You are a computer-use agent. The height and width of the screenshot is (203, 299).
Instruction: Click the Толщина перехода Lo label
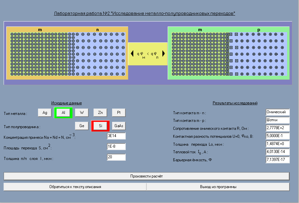click(x=198, y=144)
